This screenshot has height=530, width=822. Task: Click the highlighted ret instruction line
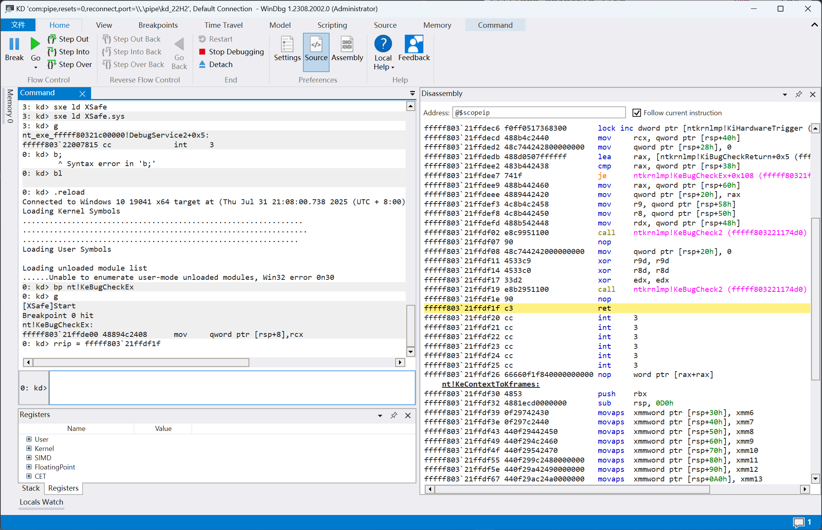click(x=617, y=308)
